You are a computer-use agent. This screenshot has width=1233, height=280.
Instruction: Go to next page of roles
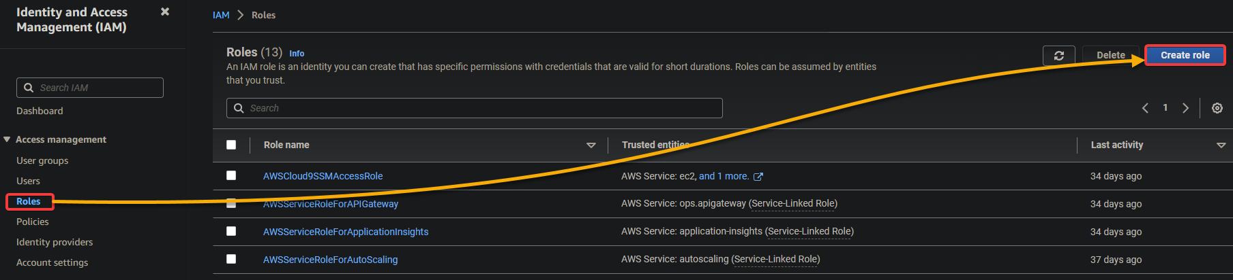point(1185,108)
